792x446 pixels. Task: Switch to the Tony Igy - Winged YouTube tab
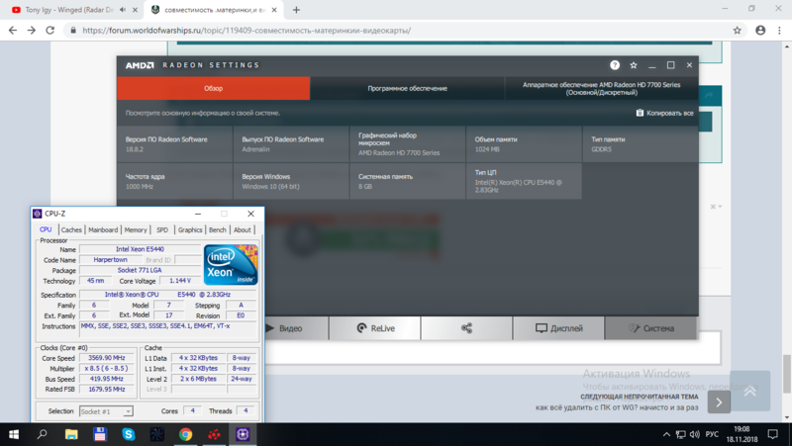[x=70, y=10]
